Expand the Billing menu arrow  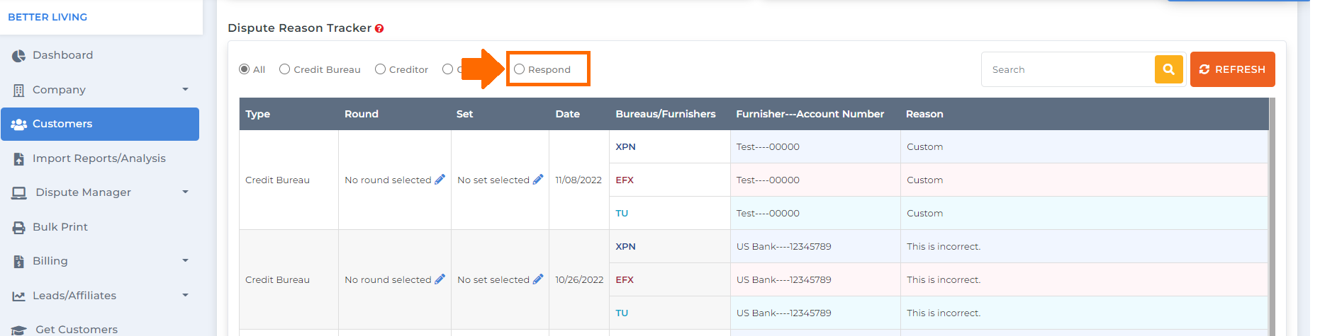coord(186,261)
